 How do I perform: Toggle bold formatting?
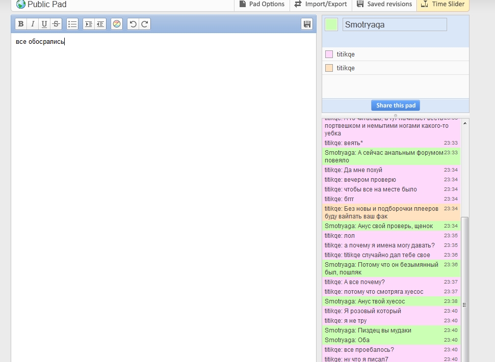pos(21,24)
